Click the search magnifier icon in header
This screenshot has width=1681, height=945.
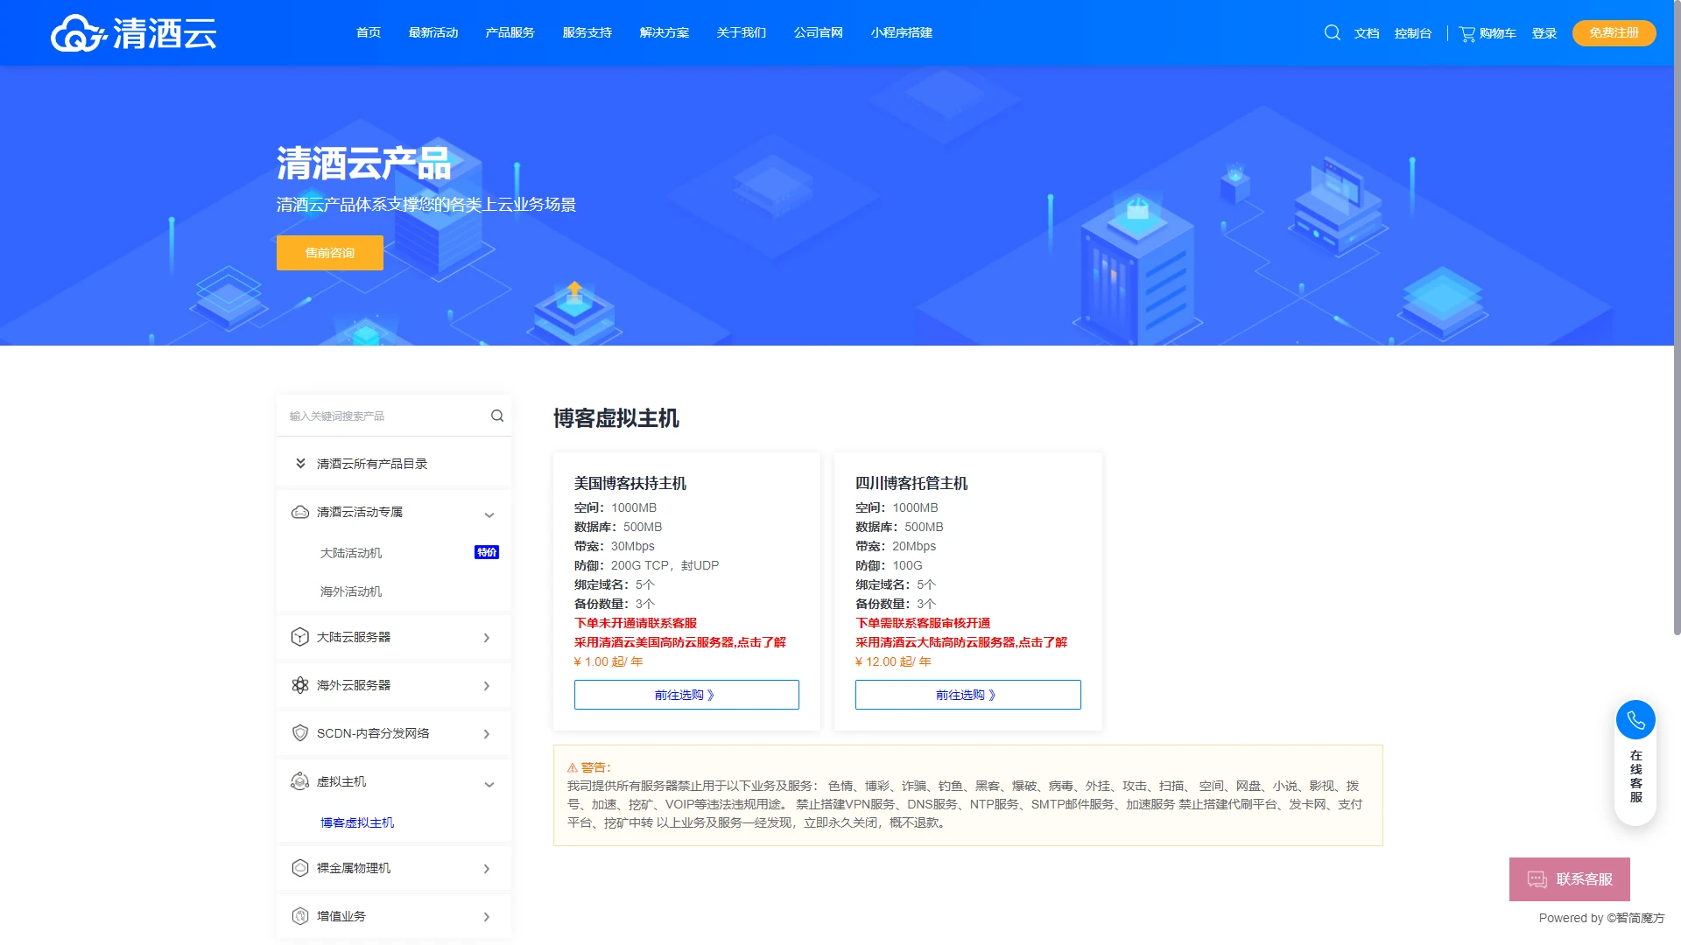(1332, 32)
